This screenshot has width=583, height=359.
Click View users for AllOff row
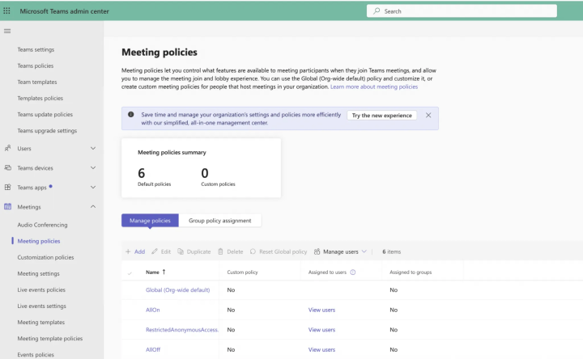pyautogui.click(x=321, y=350)
